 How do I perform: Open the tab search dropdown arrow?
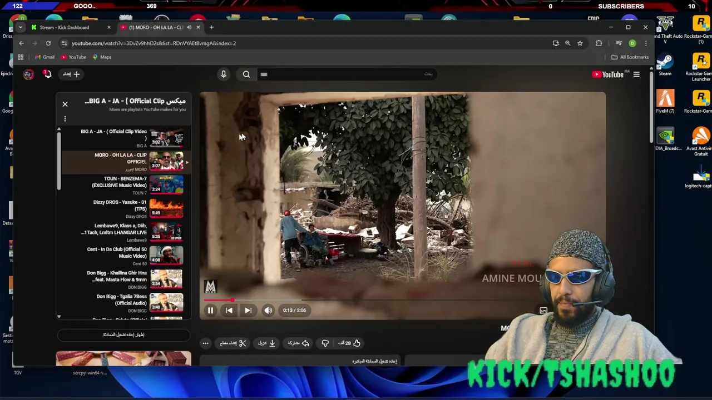tap(21, 27)
